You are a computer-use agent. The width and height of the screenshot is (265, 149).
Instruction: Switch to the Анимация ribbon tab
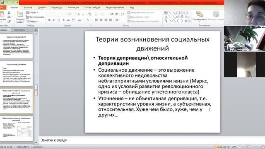pyautogui.click(x=73, y=7)
